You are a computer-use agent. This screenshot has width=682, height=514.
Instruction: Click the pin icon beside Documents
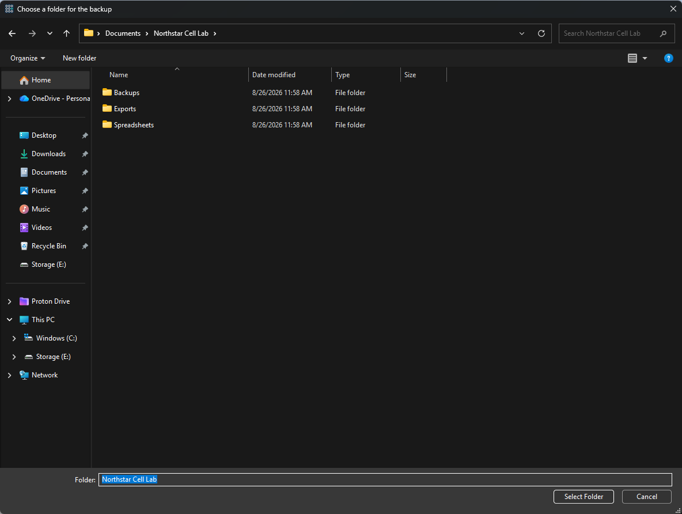pos(85,172)
